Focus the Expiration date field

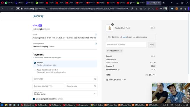[x=48, y=86]
